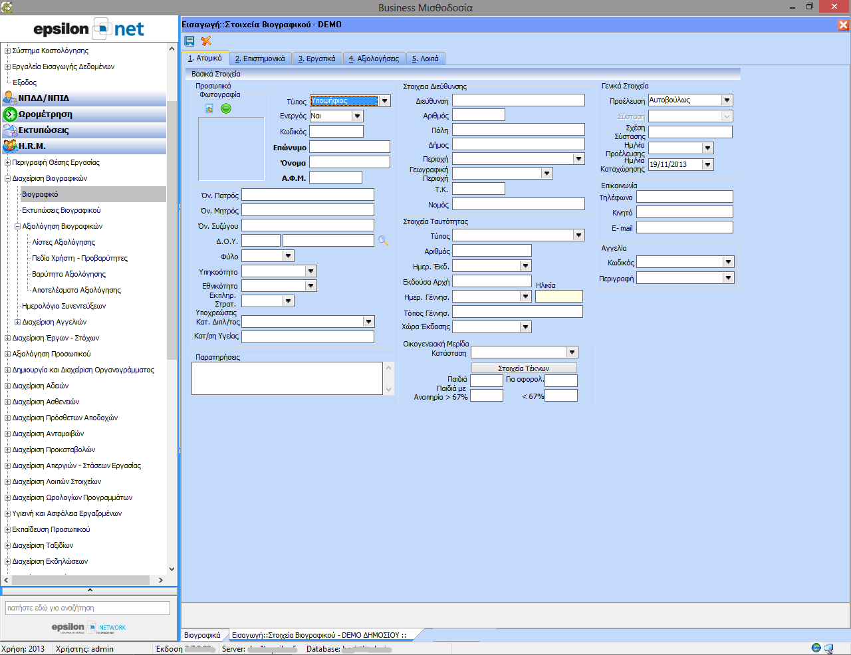This screenshot has width=851, height=655.
Task: Open the Προέλευση dropdown showing Αυτοβούλως
Action: point(727,100)
